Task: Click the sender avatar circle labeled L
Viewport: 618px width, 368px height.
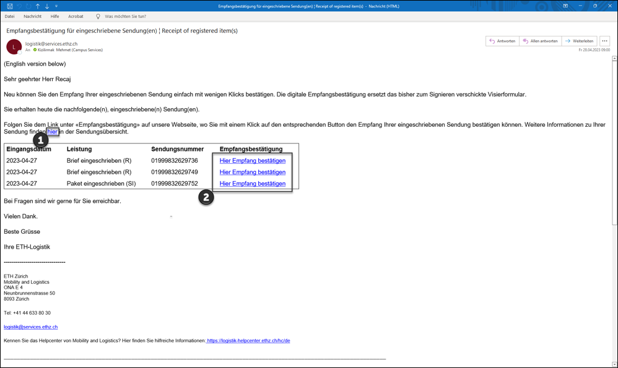Action: coord(14,47)
